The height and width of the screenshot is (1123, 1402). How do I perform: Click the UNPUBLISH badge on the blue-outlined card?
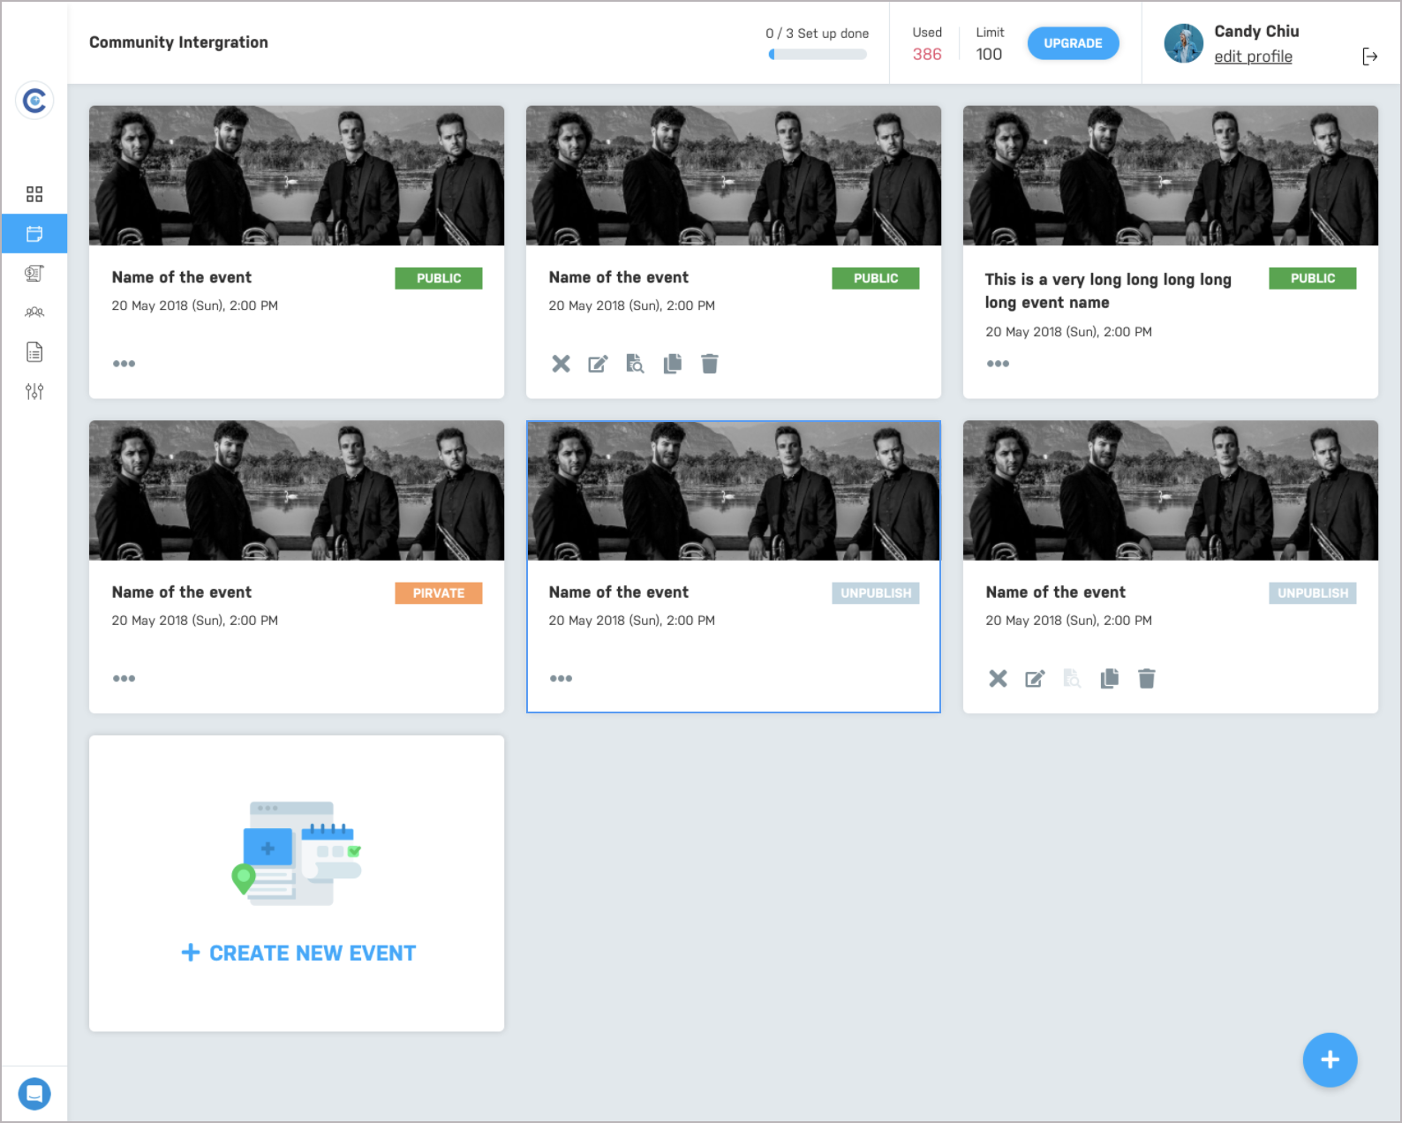click(x=876, y=593)
